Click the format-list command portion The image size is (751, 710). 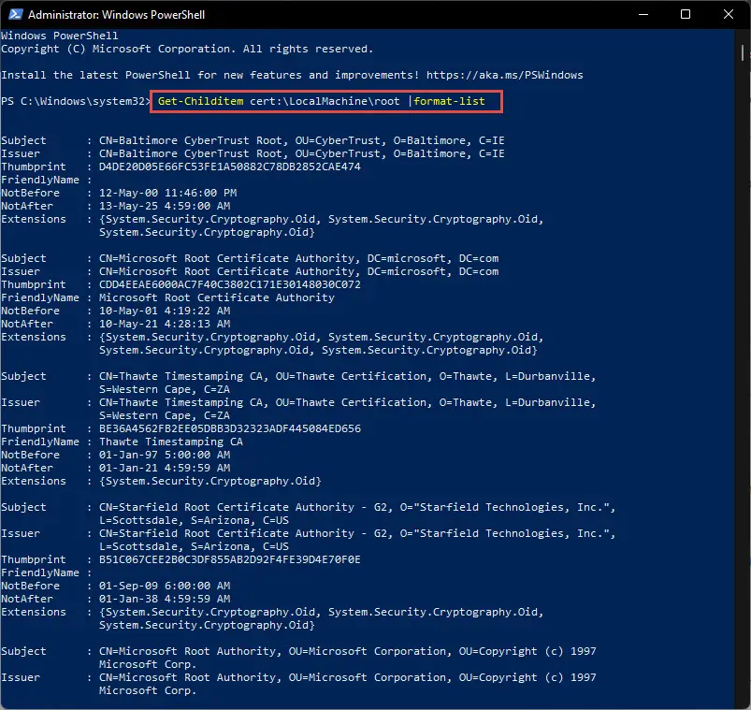pyautogui.click(x=449, y=101)
